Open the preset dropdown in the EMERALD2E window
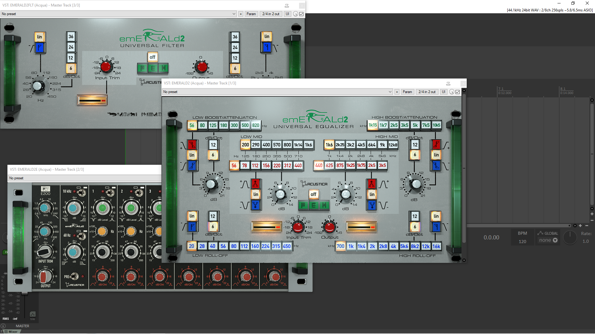 point(84,178)
